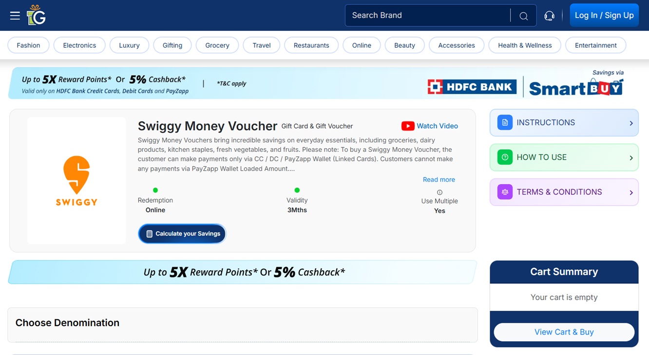The image size is (649, 355).
Task: Click the Validity 3Mths value
Action: point(297,210)
